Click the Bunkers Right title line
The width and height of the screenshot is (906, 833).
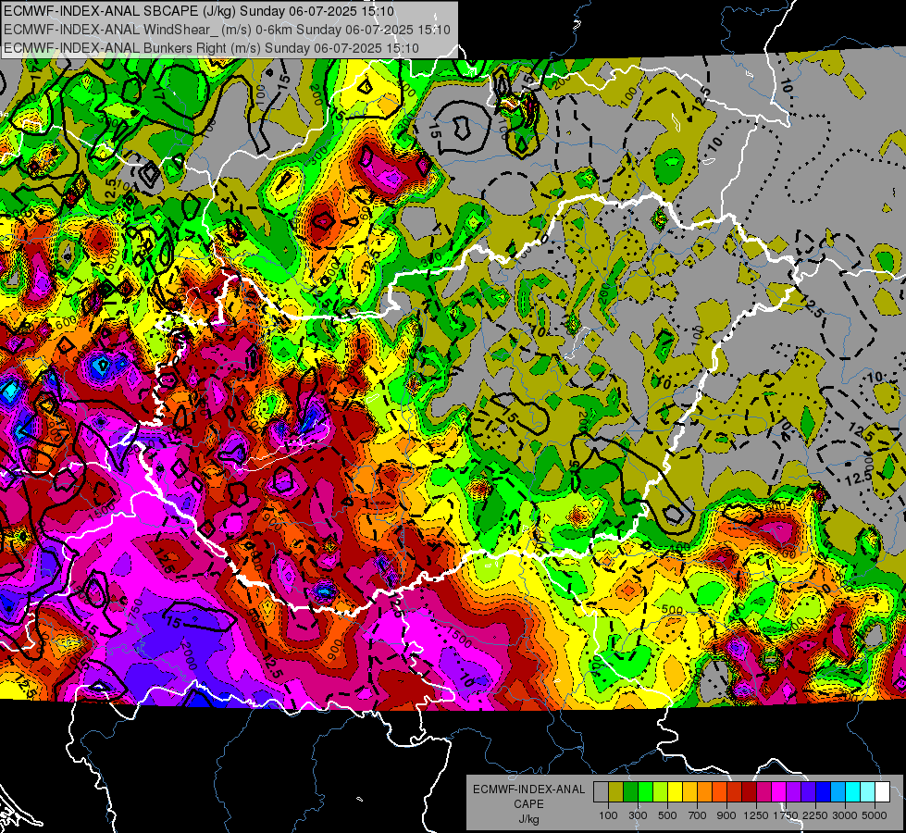tap(211, 48)
